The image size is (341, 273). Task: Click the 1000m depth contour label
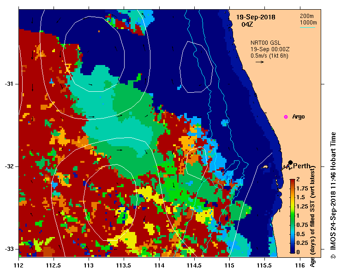point(308,23)
